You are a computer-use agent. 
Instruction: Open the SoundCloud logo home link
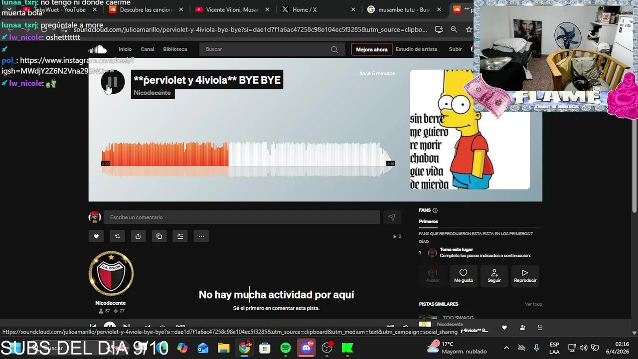click(x=98, y=49)
